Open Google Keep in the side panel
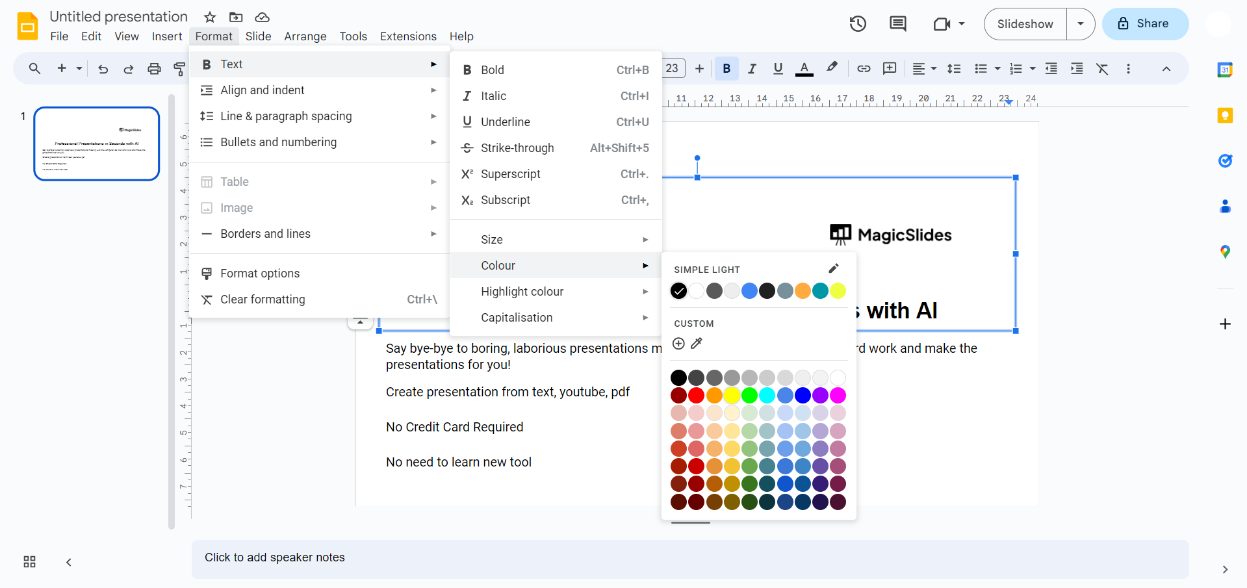 pyautogui.click(x=1225, y=116)
